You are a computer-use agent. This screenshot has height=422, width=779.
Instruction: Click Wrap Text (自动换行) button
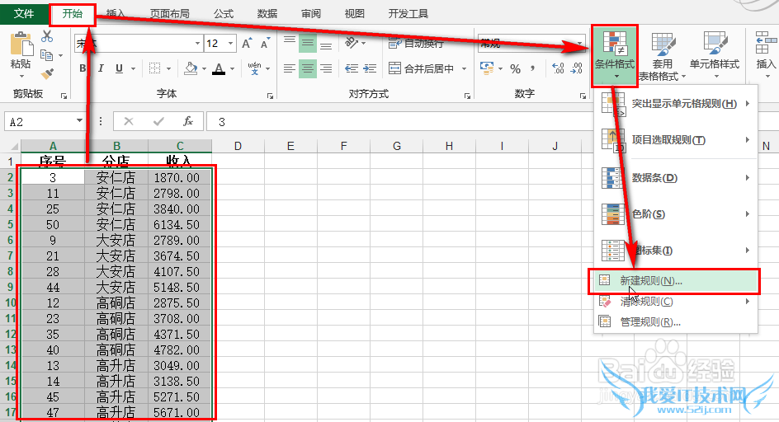pyautogui.click(x=416, y=44)
